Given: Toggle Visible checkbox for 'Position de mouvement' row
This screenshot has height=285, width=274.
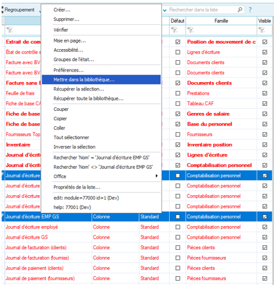Looking at the screenshot, I should tap(265, 42).
